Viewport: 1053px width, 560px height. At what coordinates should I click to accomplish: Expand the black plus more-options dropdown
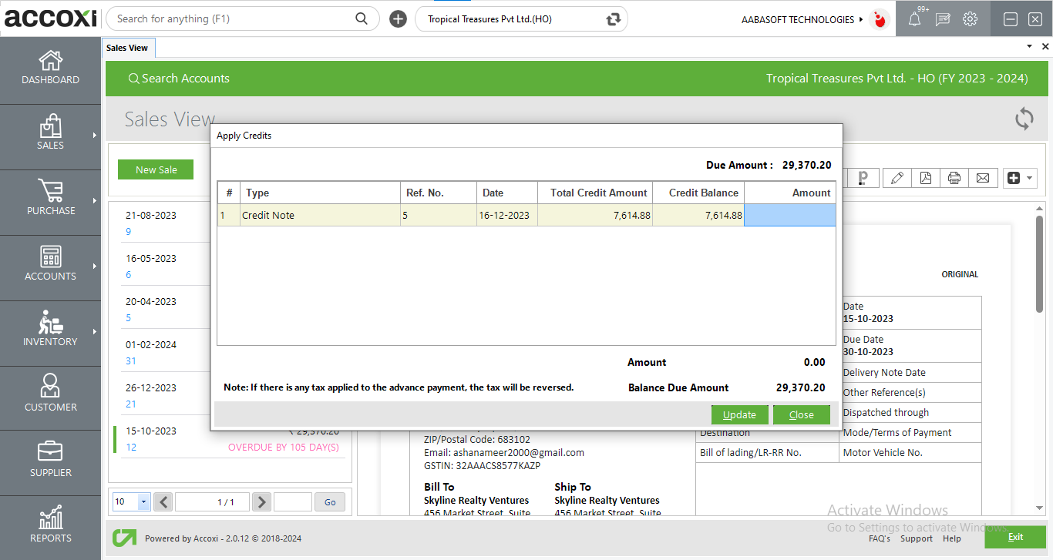[x=1019, y=178]
